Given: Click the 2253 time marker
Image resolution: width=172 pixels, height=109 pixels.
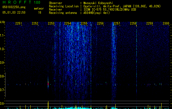Looking at the screenshot, I should click(x=51, y=23).
